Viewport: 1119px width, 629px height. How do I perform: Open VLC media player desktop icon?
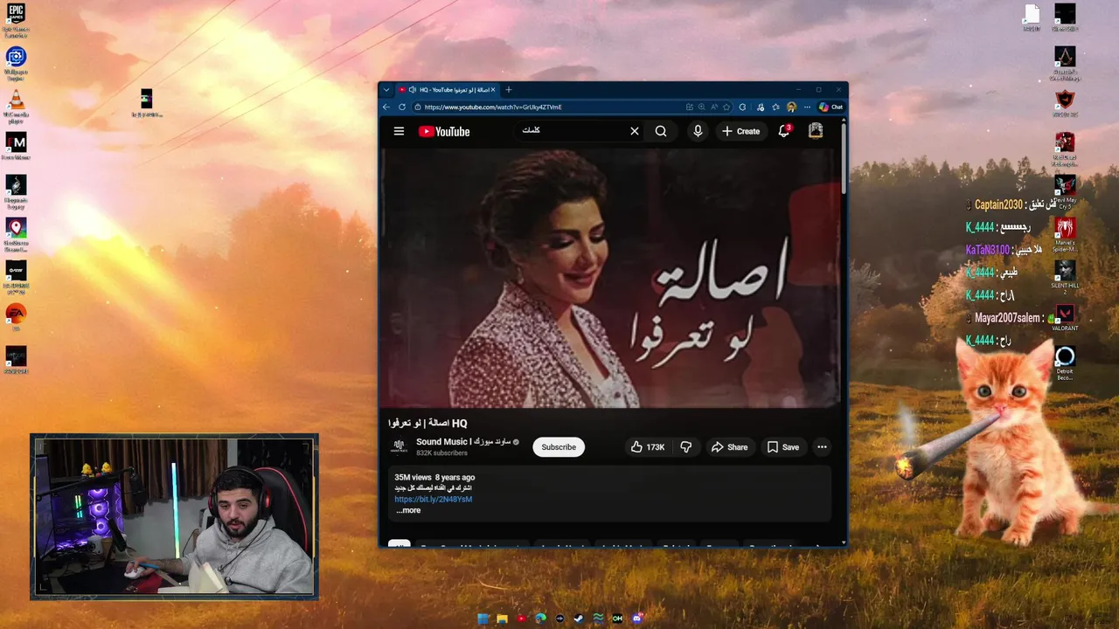(16, 105)
